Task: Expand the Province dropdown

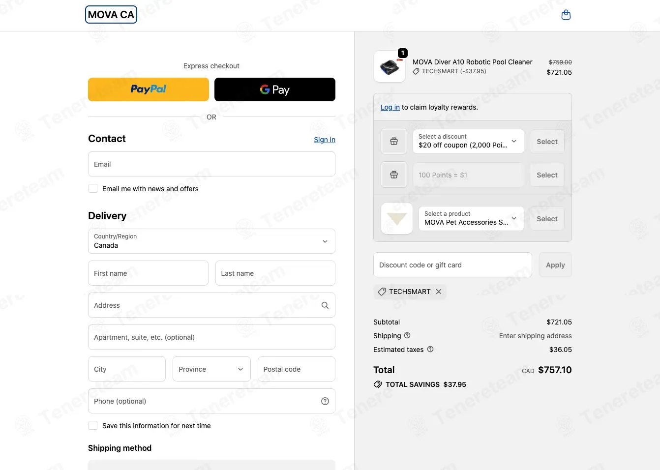Action: [211, 369]
